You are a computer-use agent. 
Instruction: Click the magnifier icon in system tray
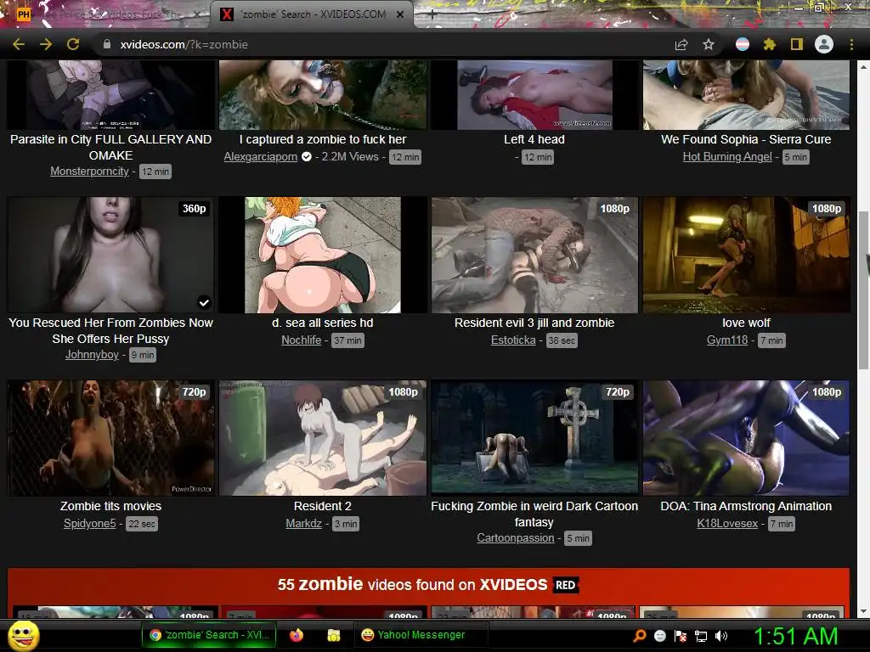(x=640, y=636)
